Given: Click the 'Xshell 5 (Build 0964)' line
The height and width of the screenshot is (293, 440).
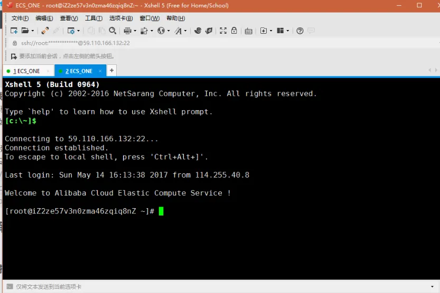Looking at the screenshot, I should click(x=52, y=84).
